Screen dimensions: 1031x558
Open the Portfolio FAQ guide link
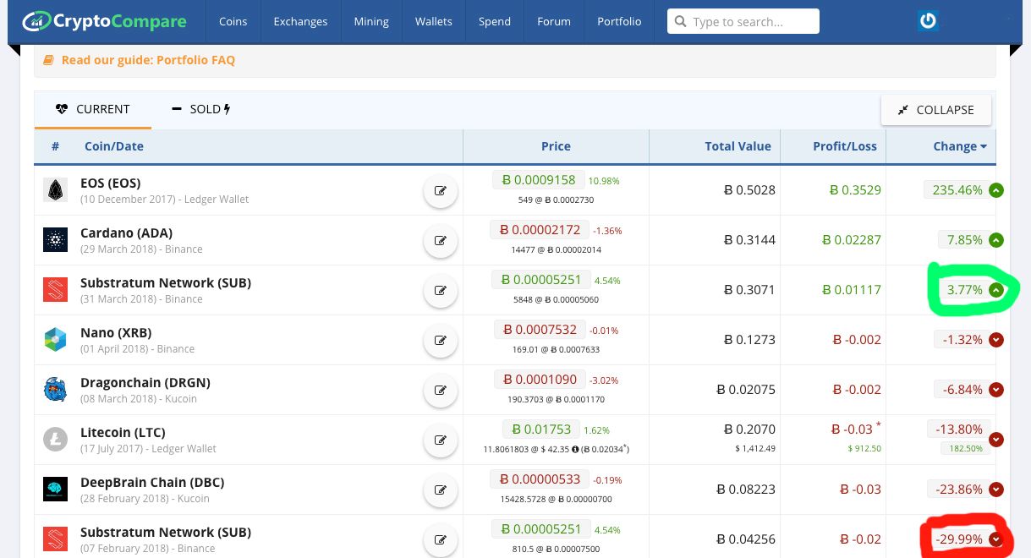pos(149,60)
